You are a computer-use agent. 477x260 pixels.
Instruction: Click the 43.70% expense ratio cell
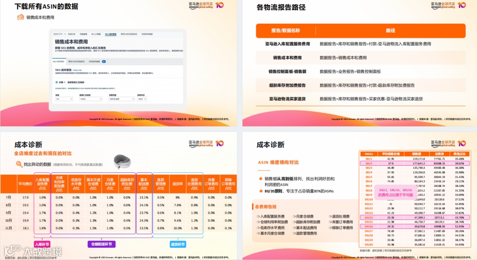pos(459,218)
